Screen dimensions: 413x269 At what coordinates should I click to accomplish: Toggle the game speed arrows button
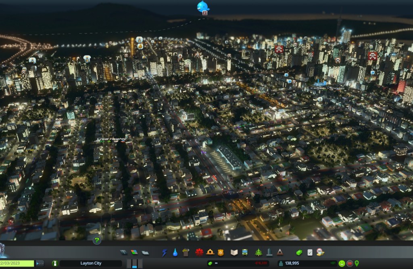click(40, 263)
